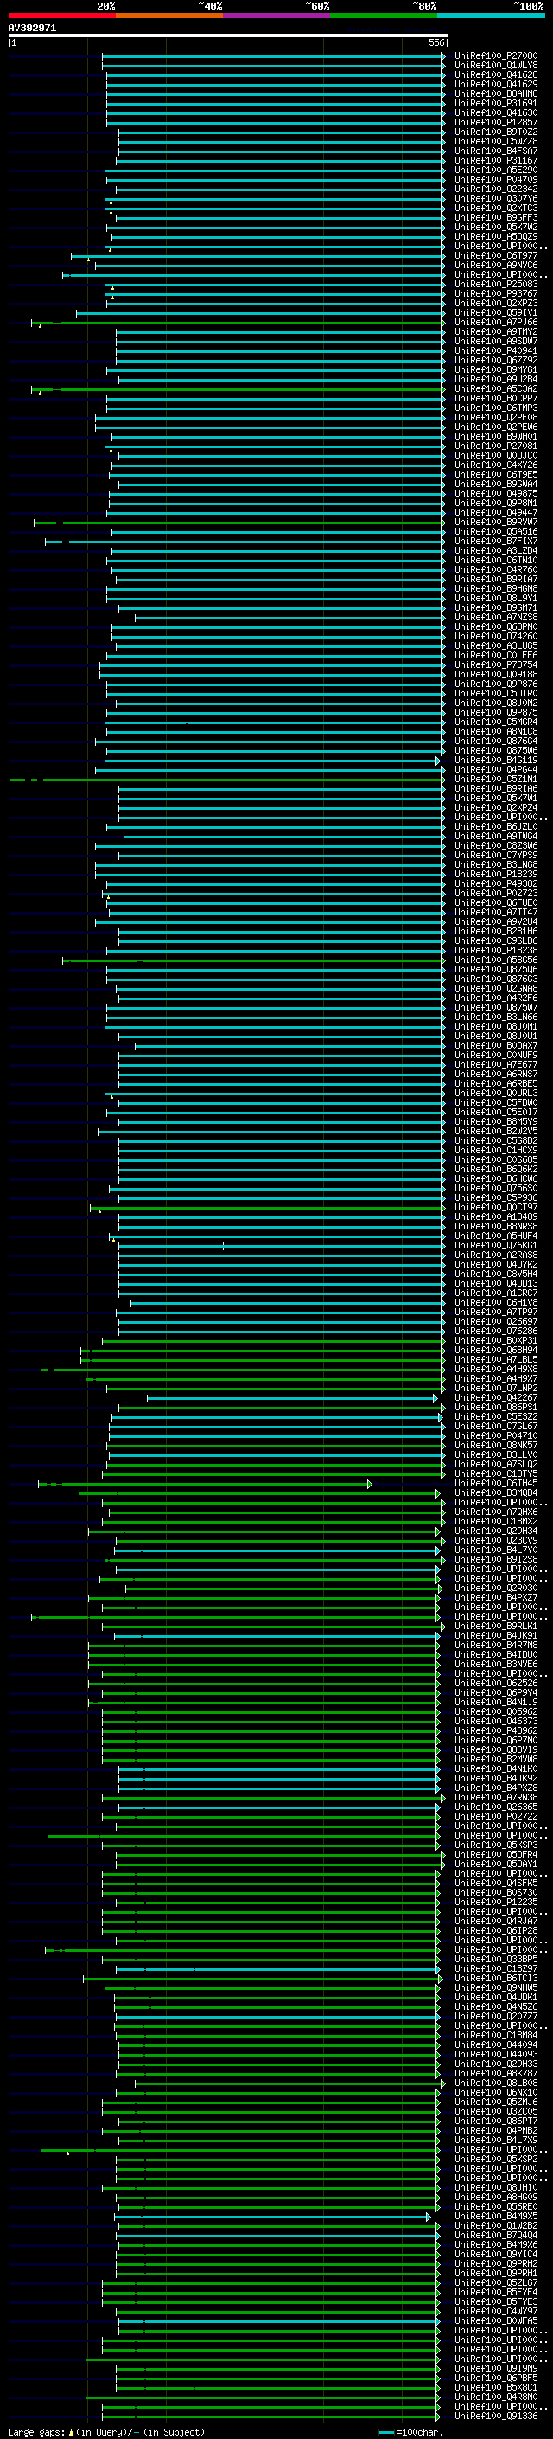The image size is (553, 2439).
Task: Click the hit label UniRef100_B5FYE4
Action: 496,2293
